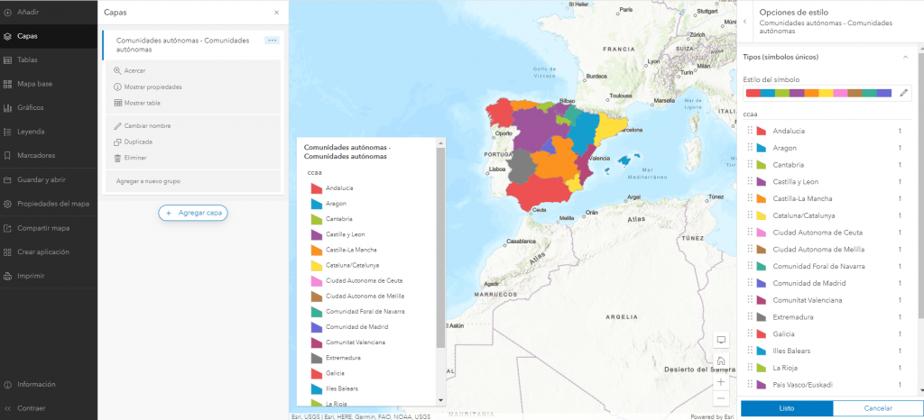The height and width of the screenshot is (420, 924).
Task: Click drag handle of Castilla y Leon row
Action: point(750,182)
